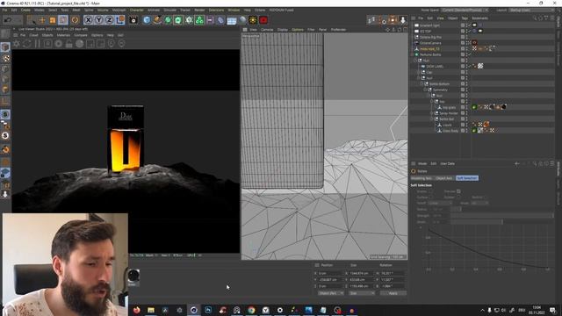Switch to the Object Axis tab
This screenshot has width=562, height=316.
[444, 178]
